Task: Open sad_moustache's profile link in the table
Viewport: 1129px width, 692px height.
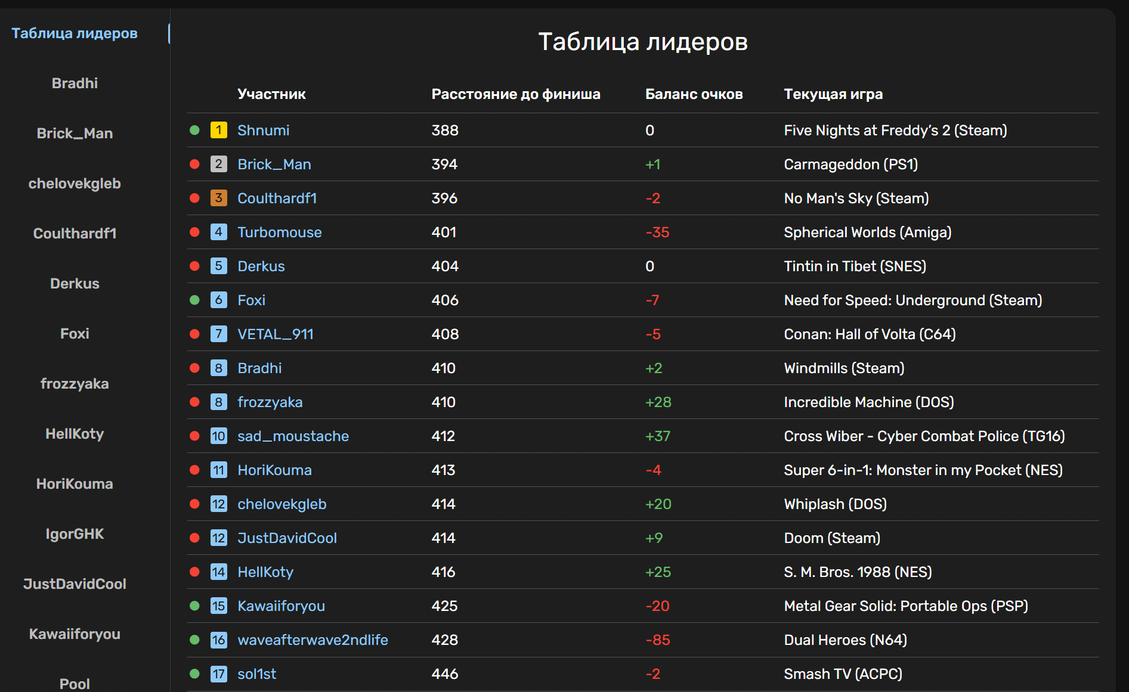Action: (293, 436)
